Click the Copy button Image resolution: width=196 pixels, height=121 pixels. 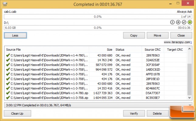[134, 35]
